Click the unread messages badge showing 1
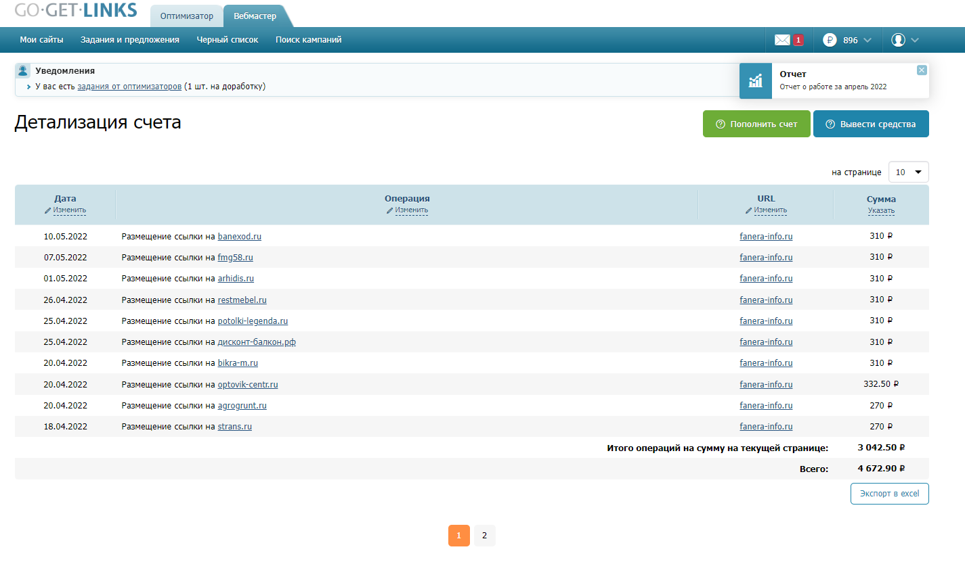Image resolution: width=965 pixels, height=562 pixels. pyautogui.click(x=798, y=40)
